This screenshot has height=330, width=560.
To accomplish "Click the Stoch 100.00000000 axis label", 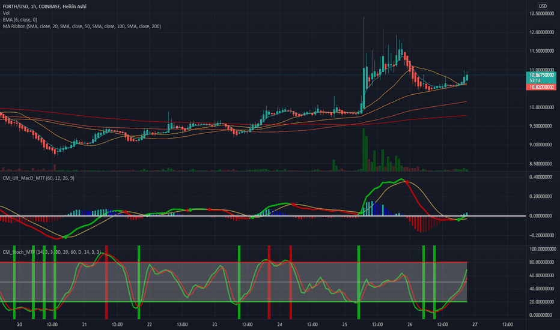I will click(541, 248).
